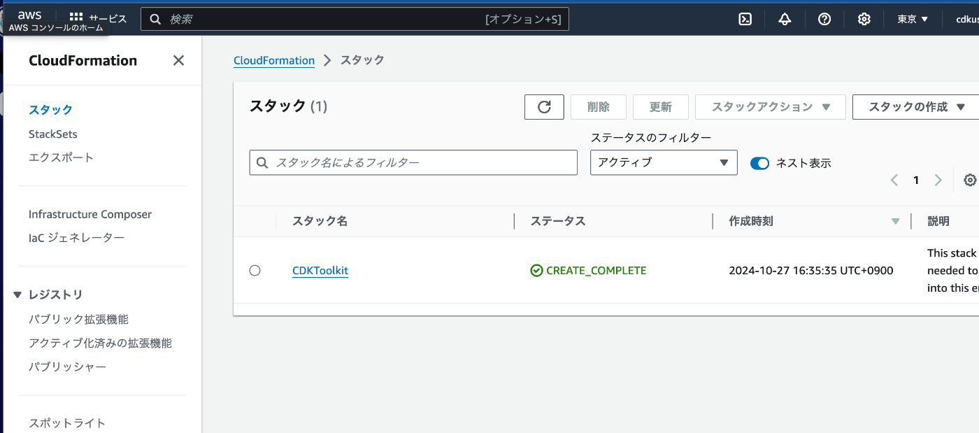Image resolution: width=979 pixels, height=433 pixels.
Task: Open table preferences gear icon
Action: pos(970,180)
